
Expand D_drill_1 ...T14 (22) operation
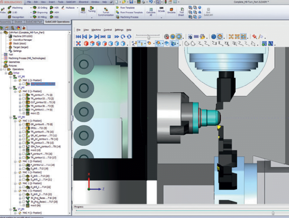point(20,187)
